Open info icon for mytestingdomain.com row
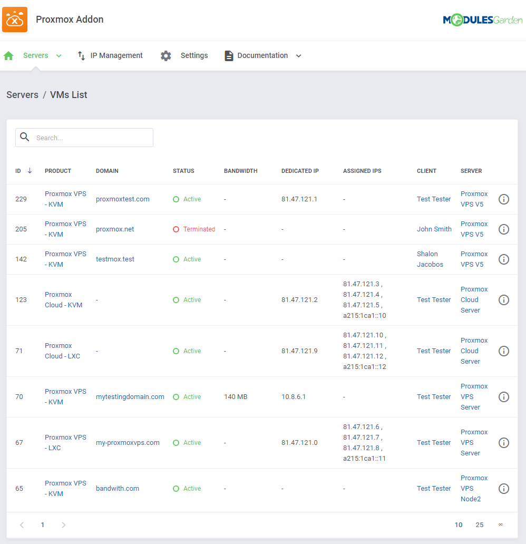This screenshot has height=544, width=526. pyautogui.click(x=504, y=397)
